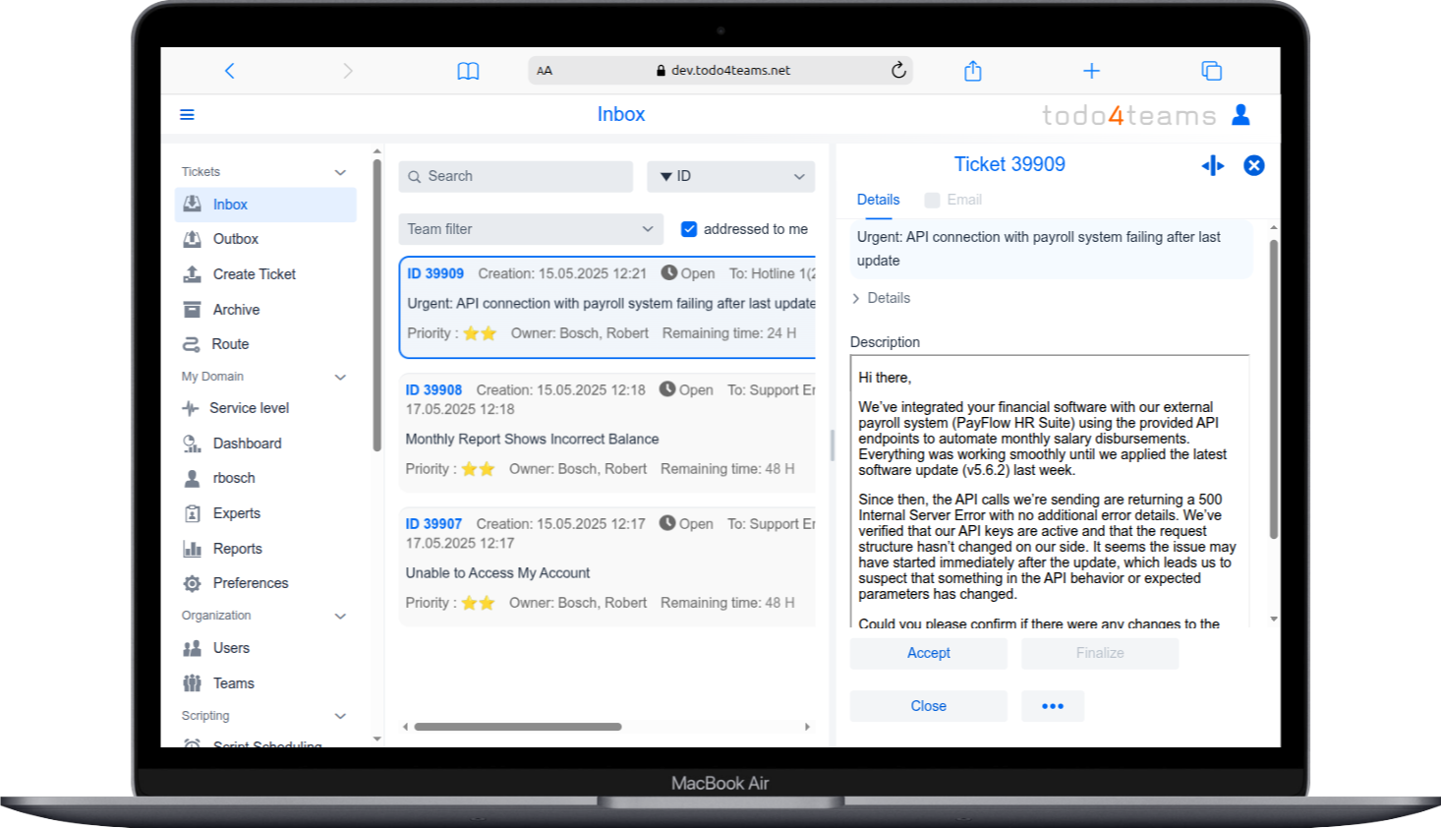The height and width of the screenshot is (828, 1441).
Task: Click the 'Ticket 39909' panel heading
Action: [1009, 164]
